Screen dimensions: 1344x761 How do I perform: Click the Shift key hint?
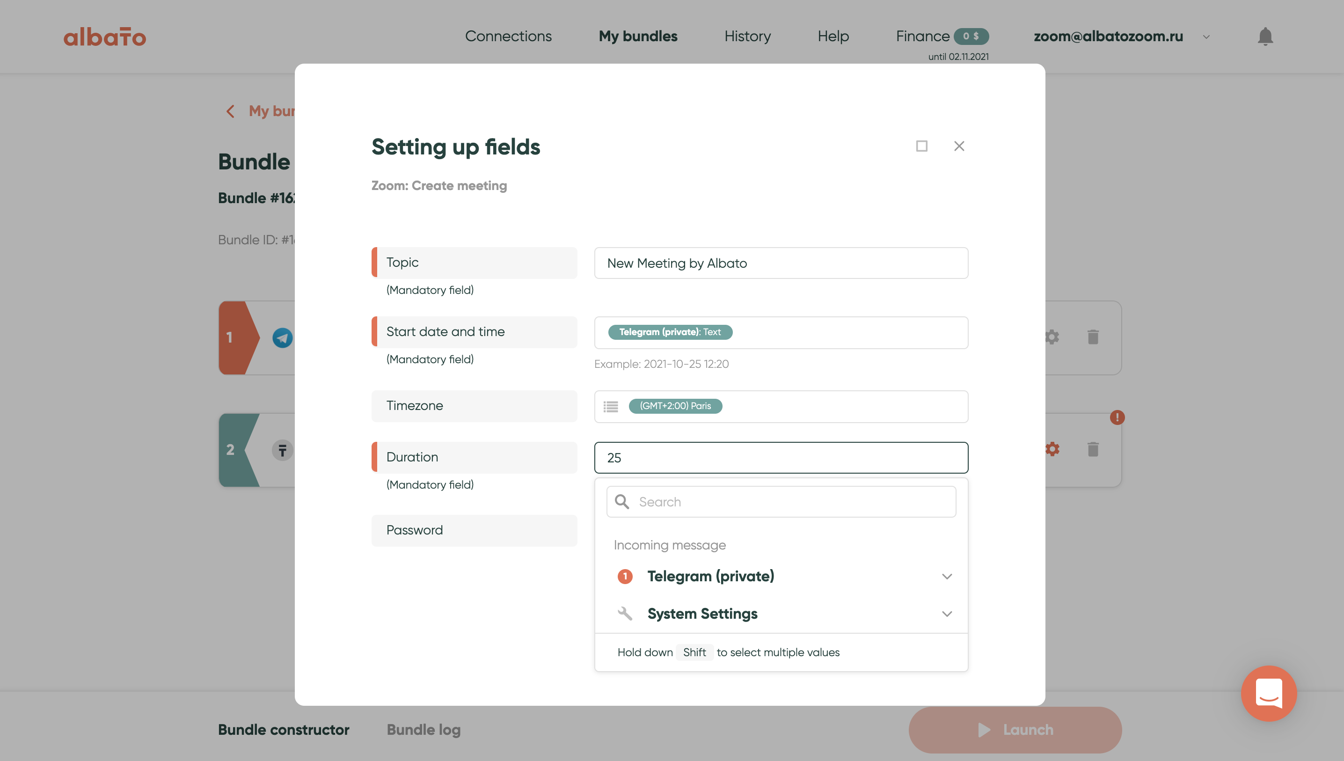pyautogui.click(x=694, y=652)
